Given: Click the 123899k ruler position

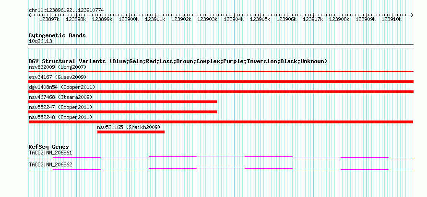Looking at the screenshot, I should click(x=102, y=20).
